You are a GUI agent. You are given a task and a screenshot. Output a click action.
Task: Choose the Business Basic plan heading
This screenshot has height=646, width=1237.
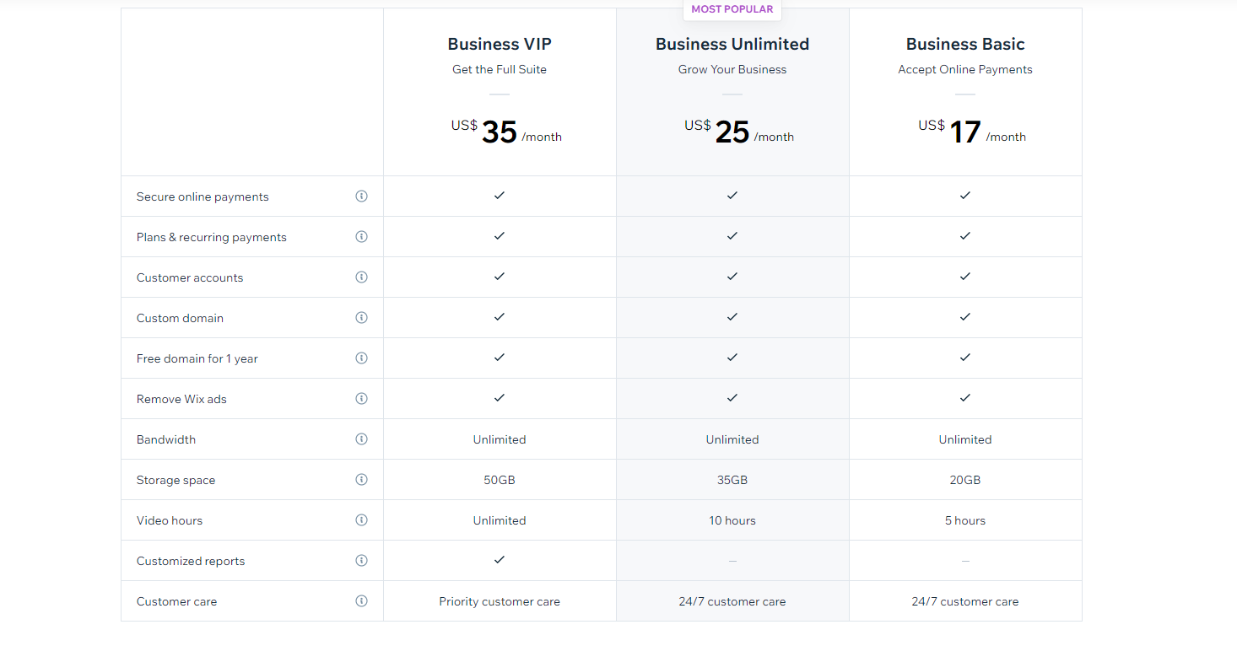[x=965, y=45]
